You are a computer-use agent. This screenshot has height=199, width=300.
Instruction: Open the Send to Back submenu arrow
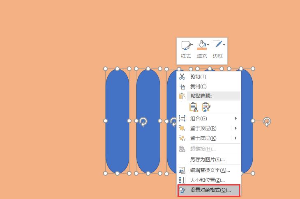point(236,138)
